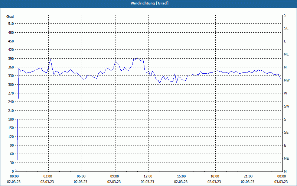
Task: Select the 30 y-axis value
Action: pos(12,163)
